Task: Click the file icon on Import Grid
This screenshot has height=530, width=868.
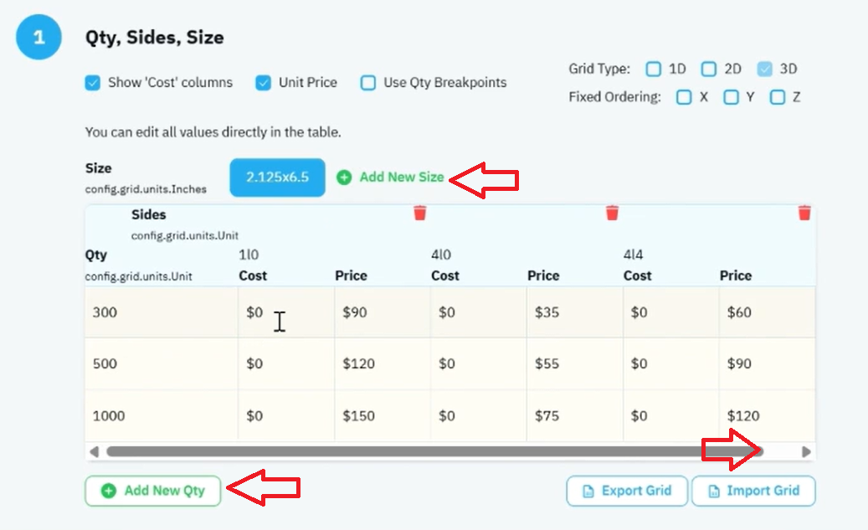Action: click(x=714, y=491)
